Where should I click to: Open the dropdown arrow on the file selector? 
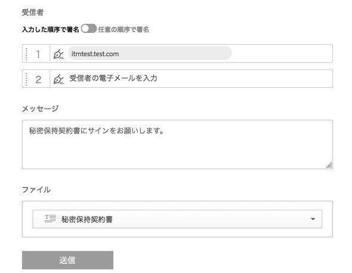point(313,219)
